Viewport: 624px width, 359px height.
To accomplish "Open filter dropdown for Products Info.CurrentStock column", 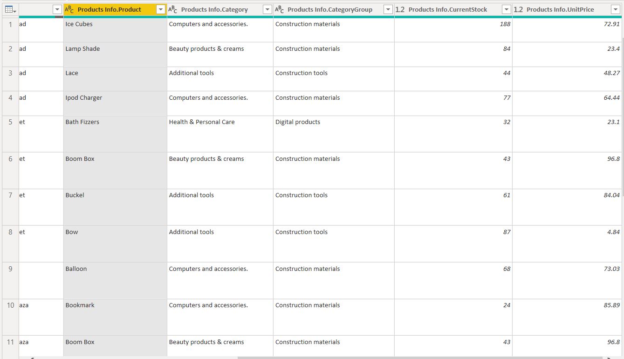I will tap(506, 9).
